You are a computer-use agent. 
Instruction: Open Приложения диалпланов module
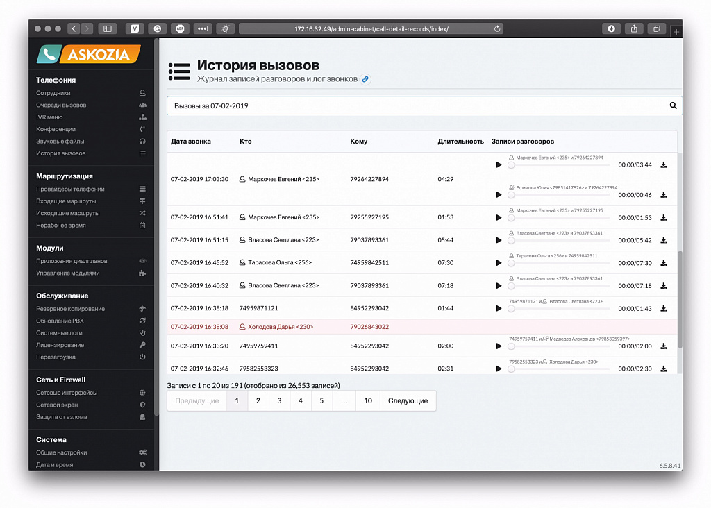coord(72,261)
